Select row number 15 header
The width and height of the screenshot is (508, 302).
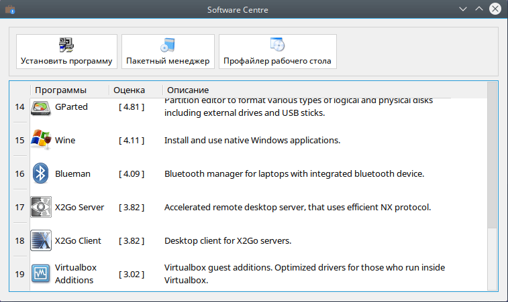19,141
